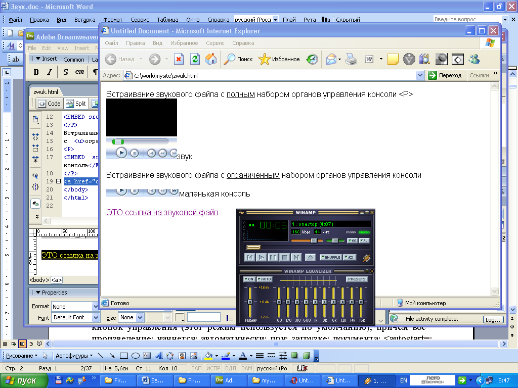
Task: Click the Windows пуск Start button
Action: [23, 380]
